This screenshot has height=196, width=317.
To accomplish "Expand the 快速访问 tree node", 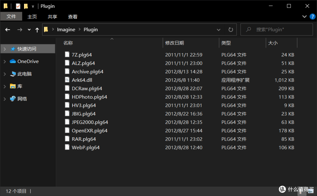I will click(5, 49).
